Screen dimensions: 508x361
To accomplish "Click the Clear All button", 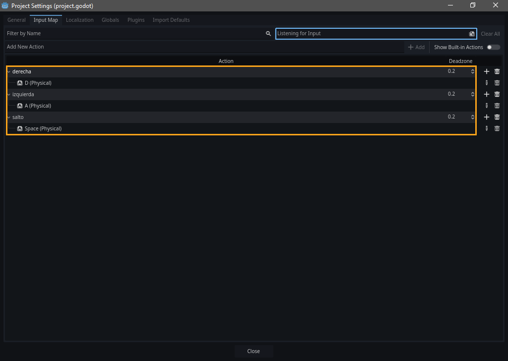I will tap(490, 34).
